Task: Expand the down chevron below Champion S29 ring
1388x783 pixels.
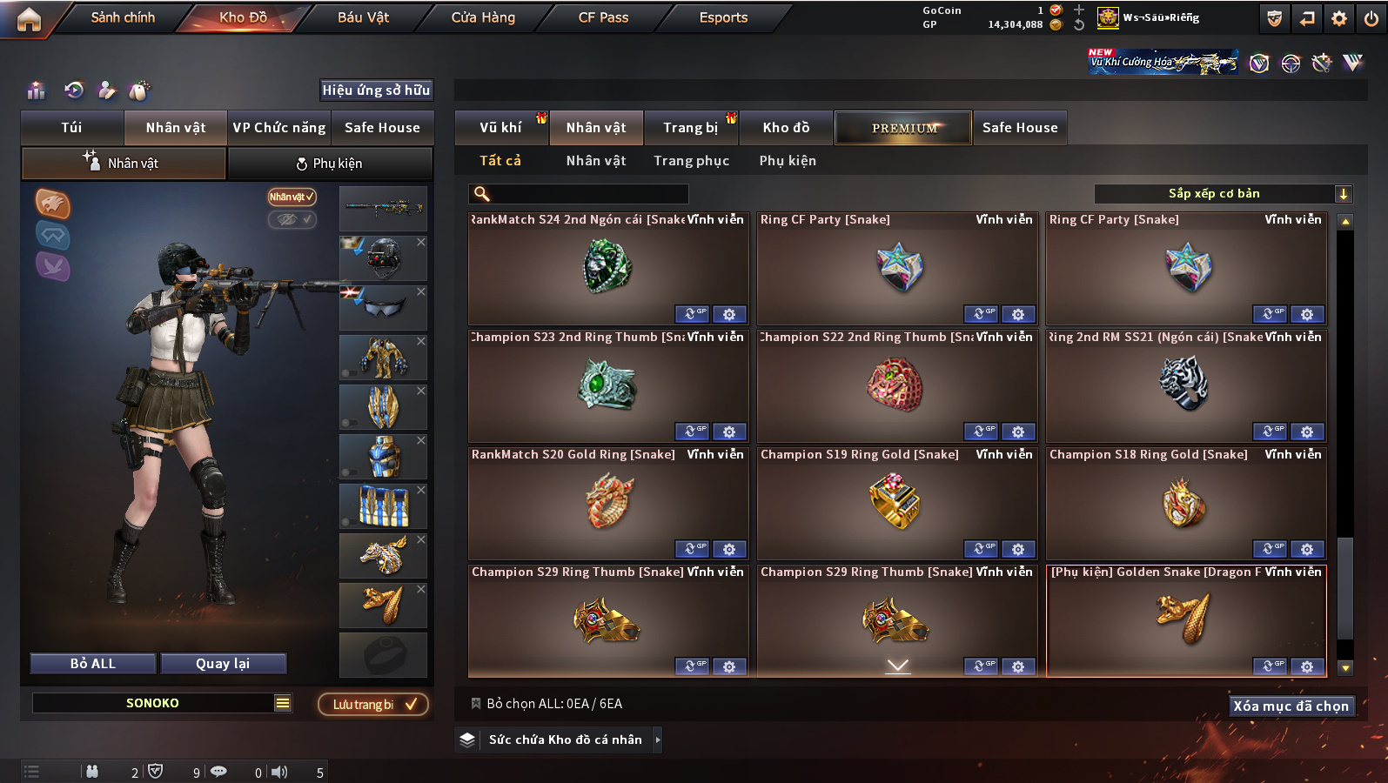Action: click(898, 666)
